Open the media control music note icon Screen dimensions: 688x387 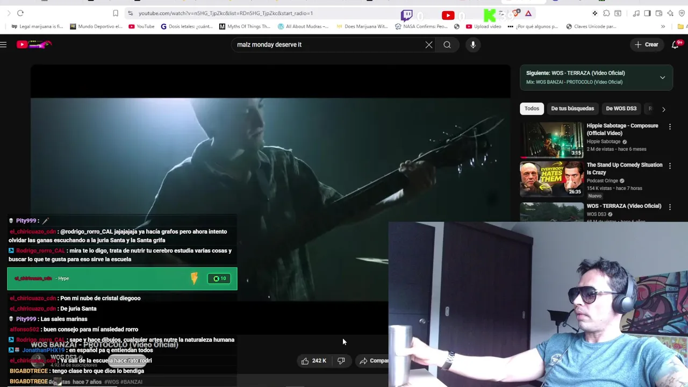[636, 13]
